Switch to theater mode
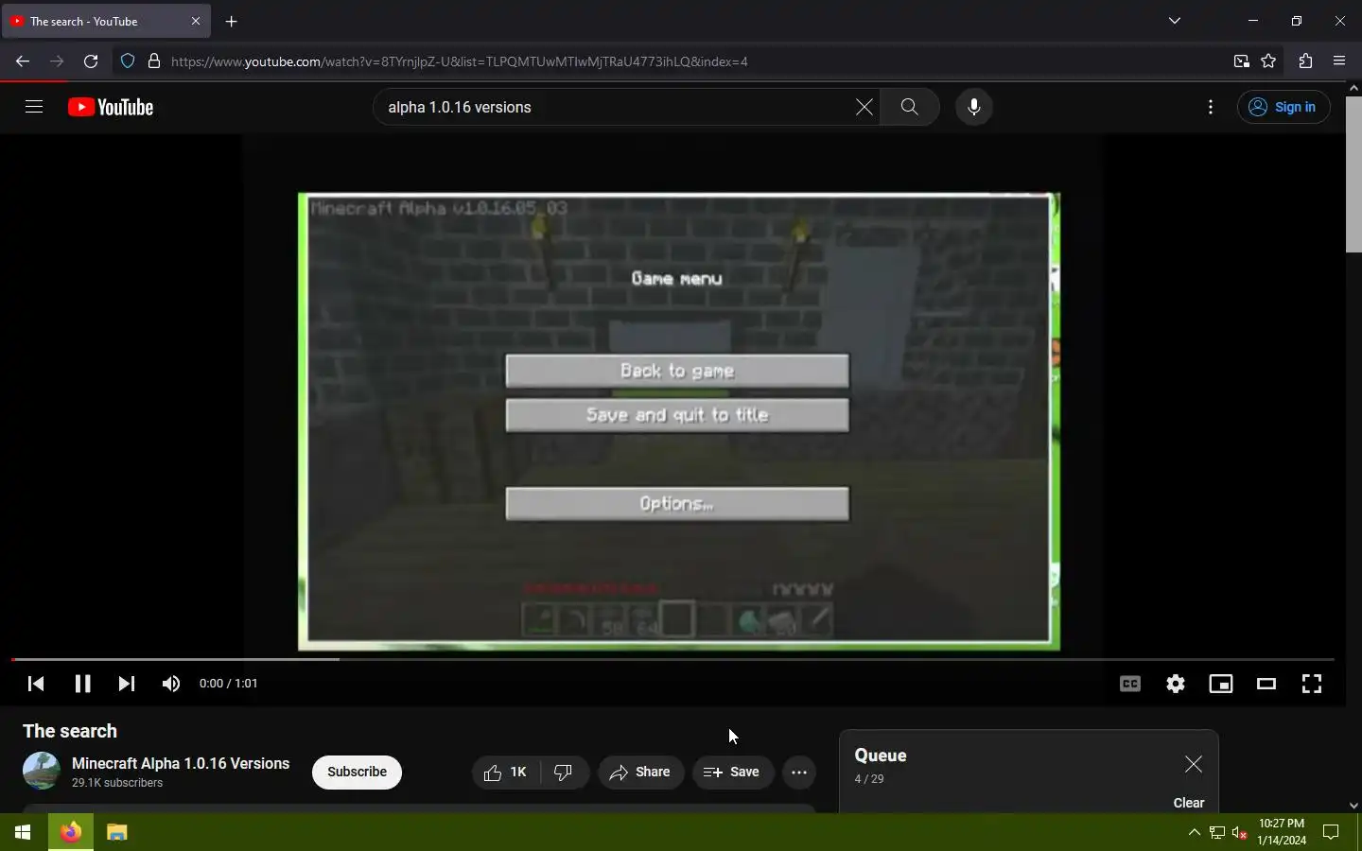The width and height of the screenshot is (1362, 851). (1266, 684)
